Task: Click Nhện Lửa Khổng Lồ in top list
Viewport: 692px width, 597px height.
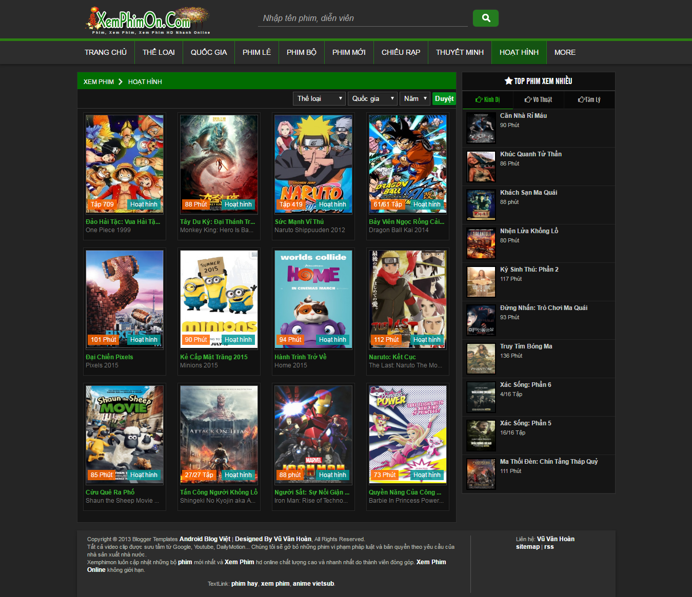Action: [529, 231]
